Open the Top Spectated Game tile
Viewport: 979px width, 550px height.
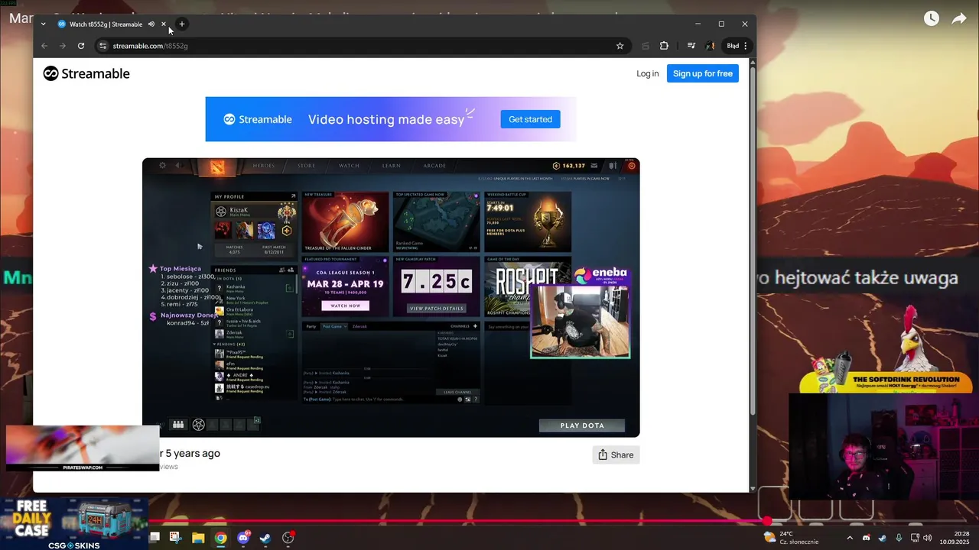tap(436, 222)
